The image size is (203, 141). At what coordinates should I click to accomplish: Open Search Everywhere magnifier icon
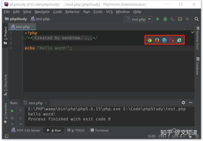click(197, 19)
